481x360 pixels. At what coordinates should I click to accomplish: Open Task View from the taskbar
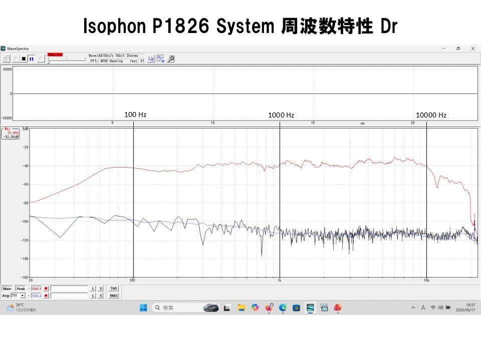click(227, 308)
